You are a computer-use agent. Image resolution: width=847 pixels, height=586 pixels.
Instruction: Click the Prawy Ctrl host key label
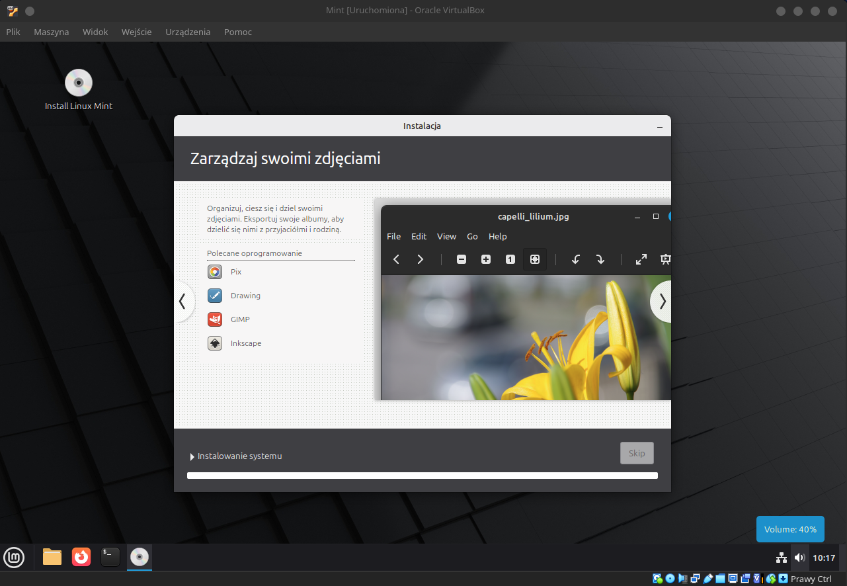811,579
